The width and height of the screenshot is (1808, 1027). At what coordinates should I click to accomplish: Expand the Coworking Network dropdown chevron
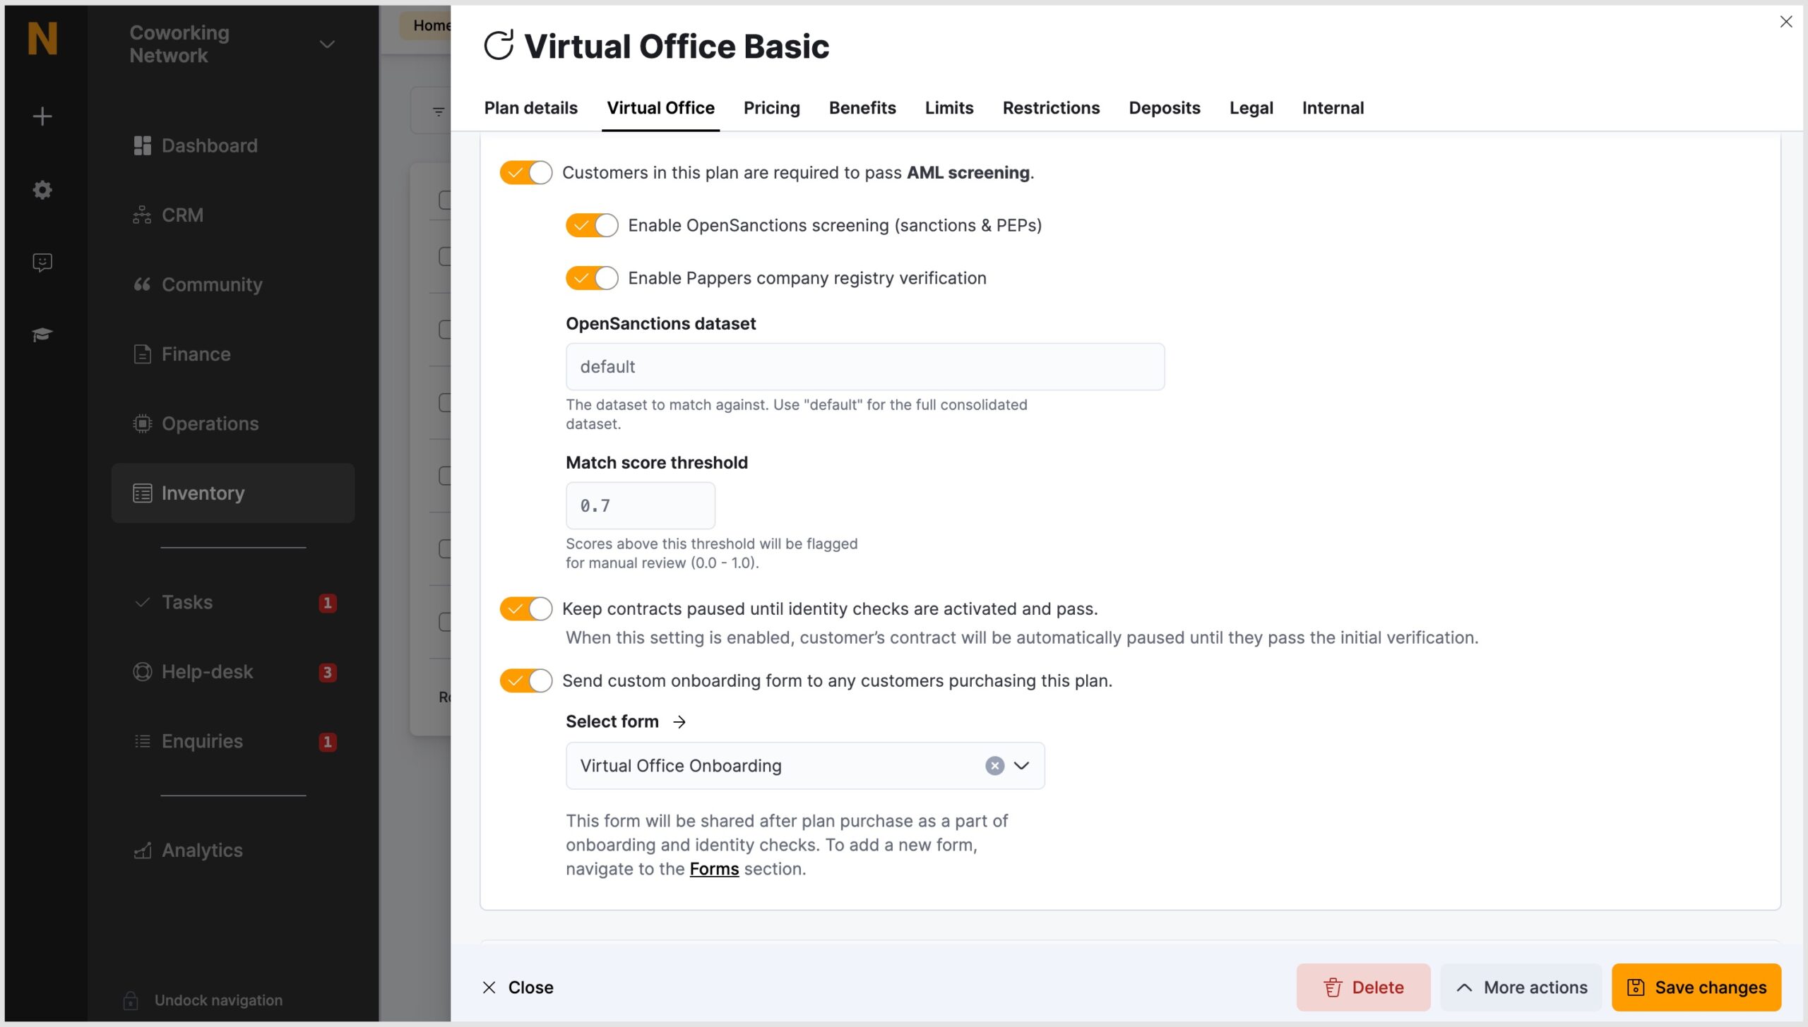[x=327, y=44]
